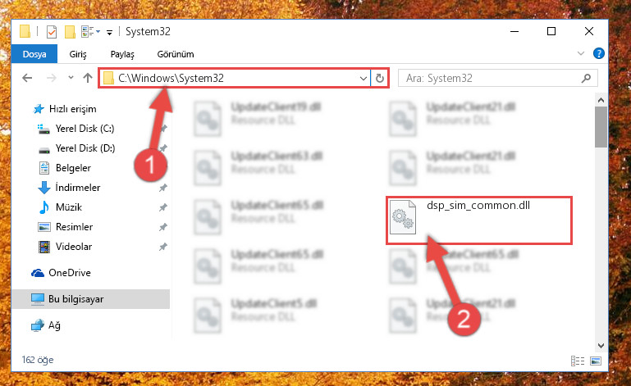631x386 pixels.
Task: Click the vertical scrollbar thumb
Action: click(601, 127)
